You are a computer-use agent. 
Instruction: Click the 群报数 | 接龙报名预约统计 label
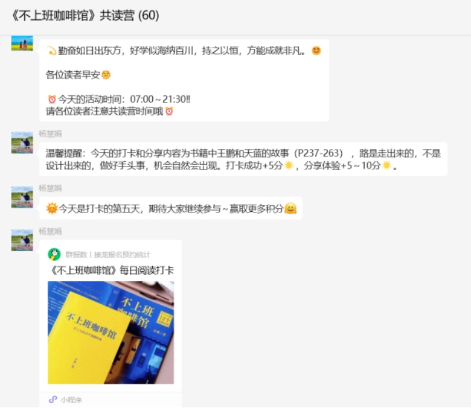coord(108,255)
